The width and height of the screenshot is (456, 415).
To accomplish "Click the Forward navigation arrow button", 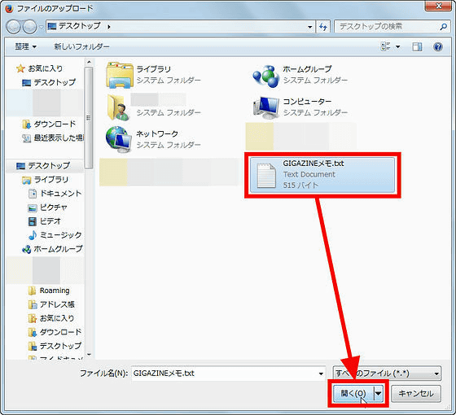I will (x=29, y=27).
